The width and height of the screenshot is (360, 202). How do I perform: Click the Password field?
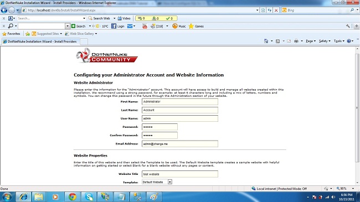(x=160, y=127)
